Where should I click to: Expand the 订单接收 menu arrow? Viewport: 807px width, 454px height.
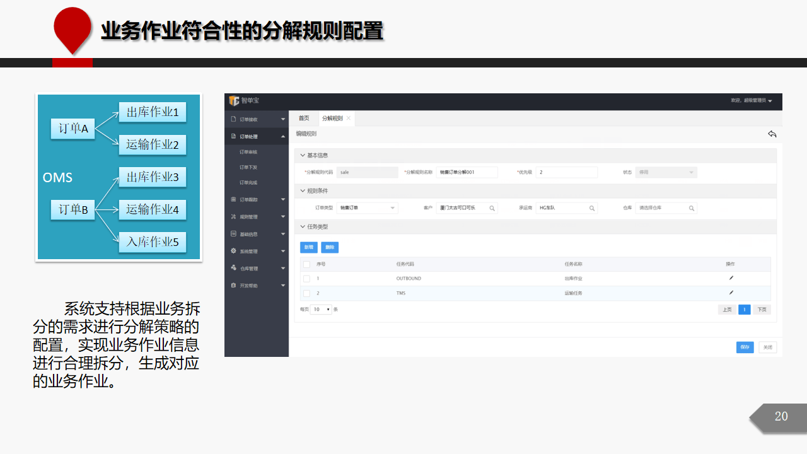tap(282, 119)
